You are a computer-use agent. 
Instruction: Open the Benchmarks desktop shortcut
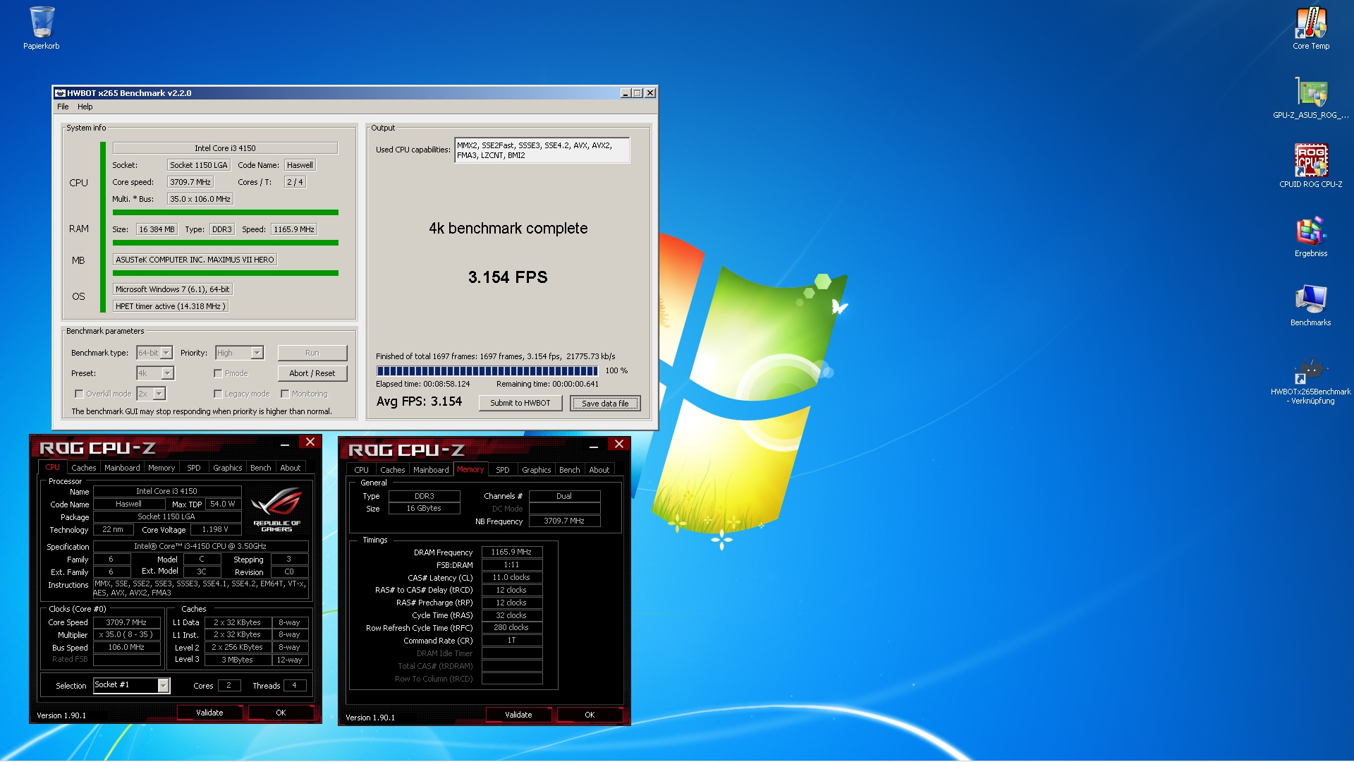[1311, 305]
